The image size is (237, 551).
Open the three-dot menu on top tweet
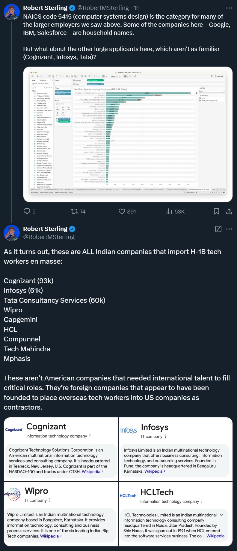click(229, 8)
